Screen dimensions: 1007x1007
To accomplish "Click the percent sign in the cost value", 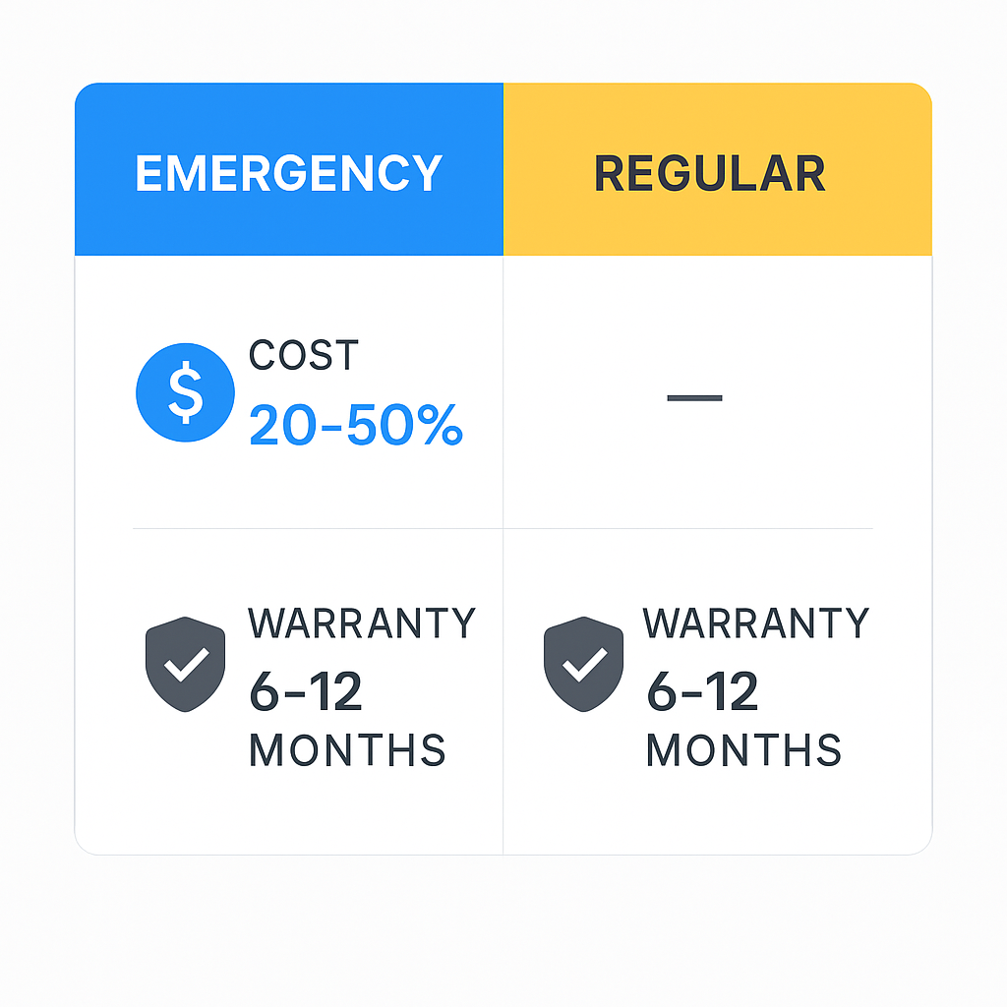I will (436, 425).
